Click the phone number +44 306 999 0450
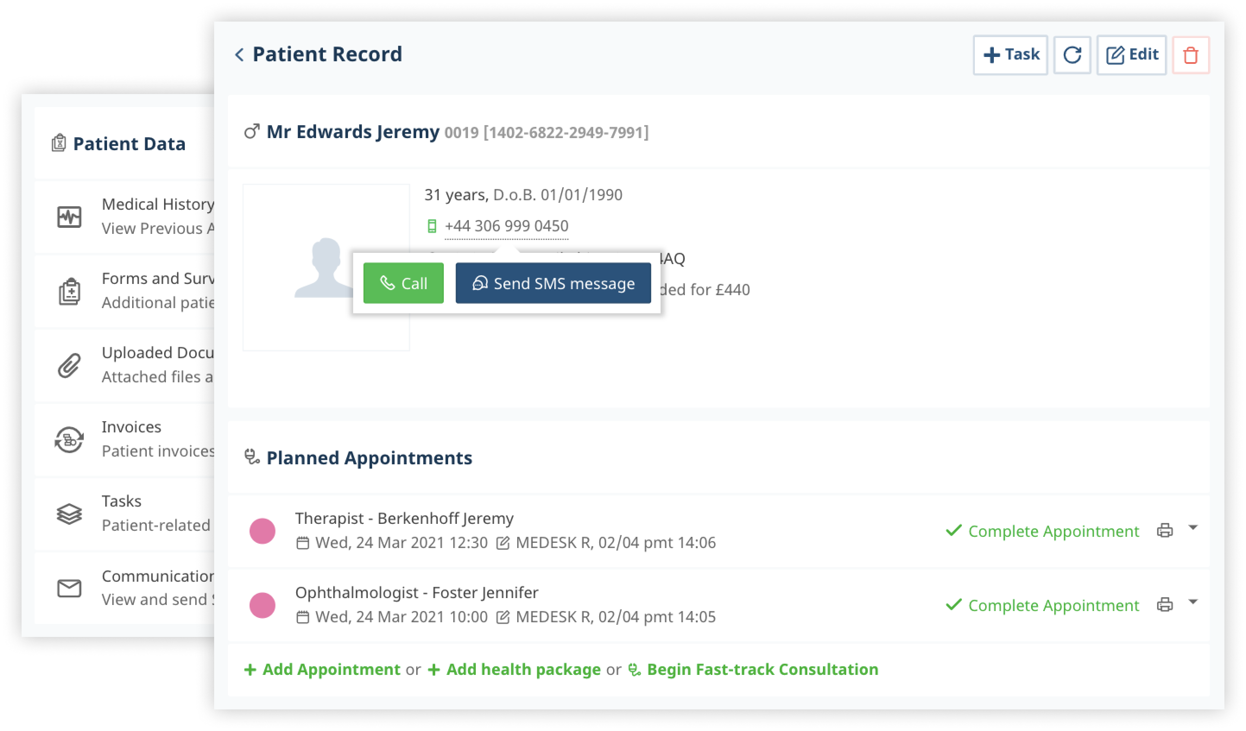 506,226
